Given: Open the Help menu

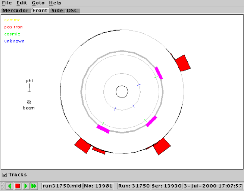Looking at the screenshot, I should pyautogui.click(x=55, y=3).
